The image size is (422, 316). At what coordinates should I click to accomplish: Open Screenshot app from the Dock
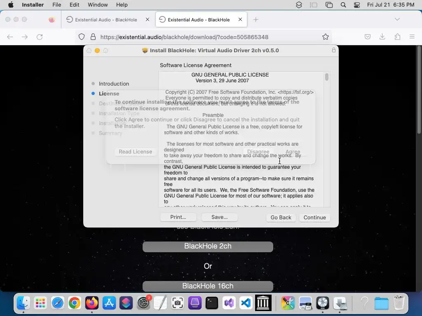[x=178, y=303]
